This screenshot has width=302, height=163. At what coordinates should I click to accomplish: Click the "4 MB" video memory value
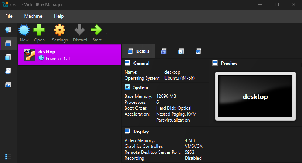190,140
